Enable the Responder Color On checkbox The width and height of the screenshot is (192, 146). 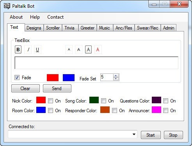click(114, 111)
